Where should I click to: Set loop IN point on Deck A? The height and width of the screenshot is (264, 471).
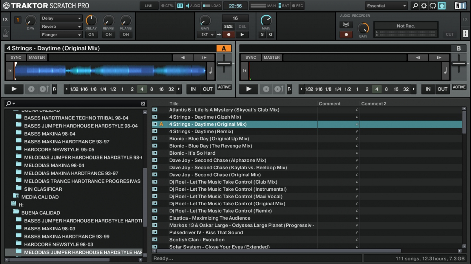pos(193,89)
